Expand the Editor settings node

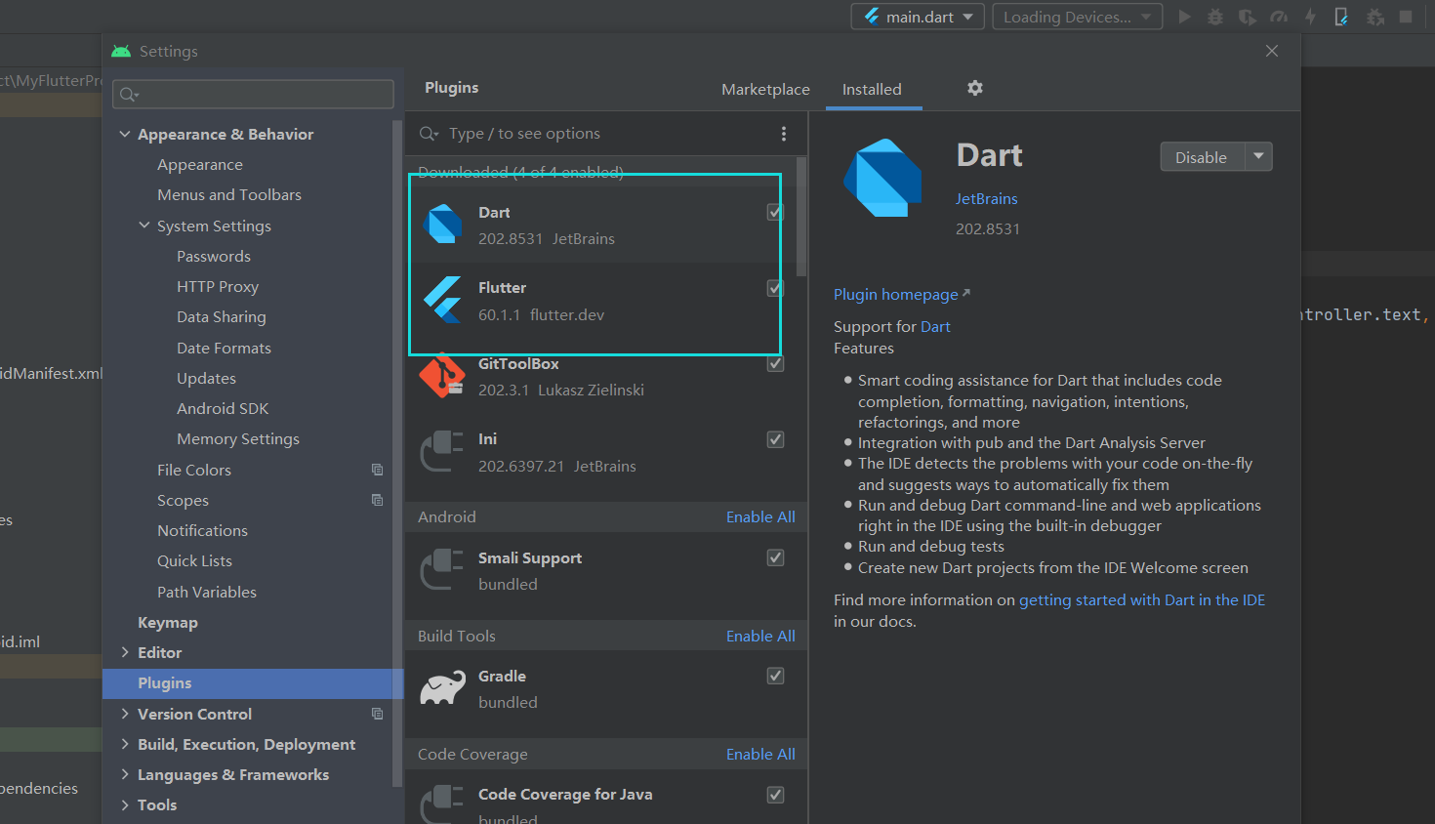click(125, 652)
